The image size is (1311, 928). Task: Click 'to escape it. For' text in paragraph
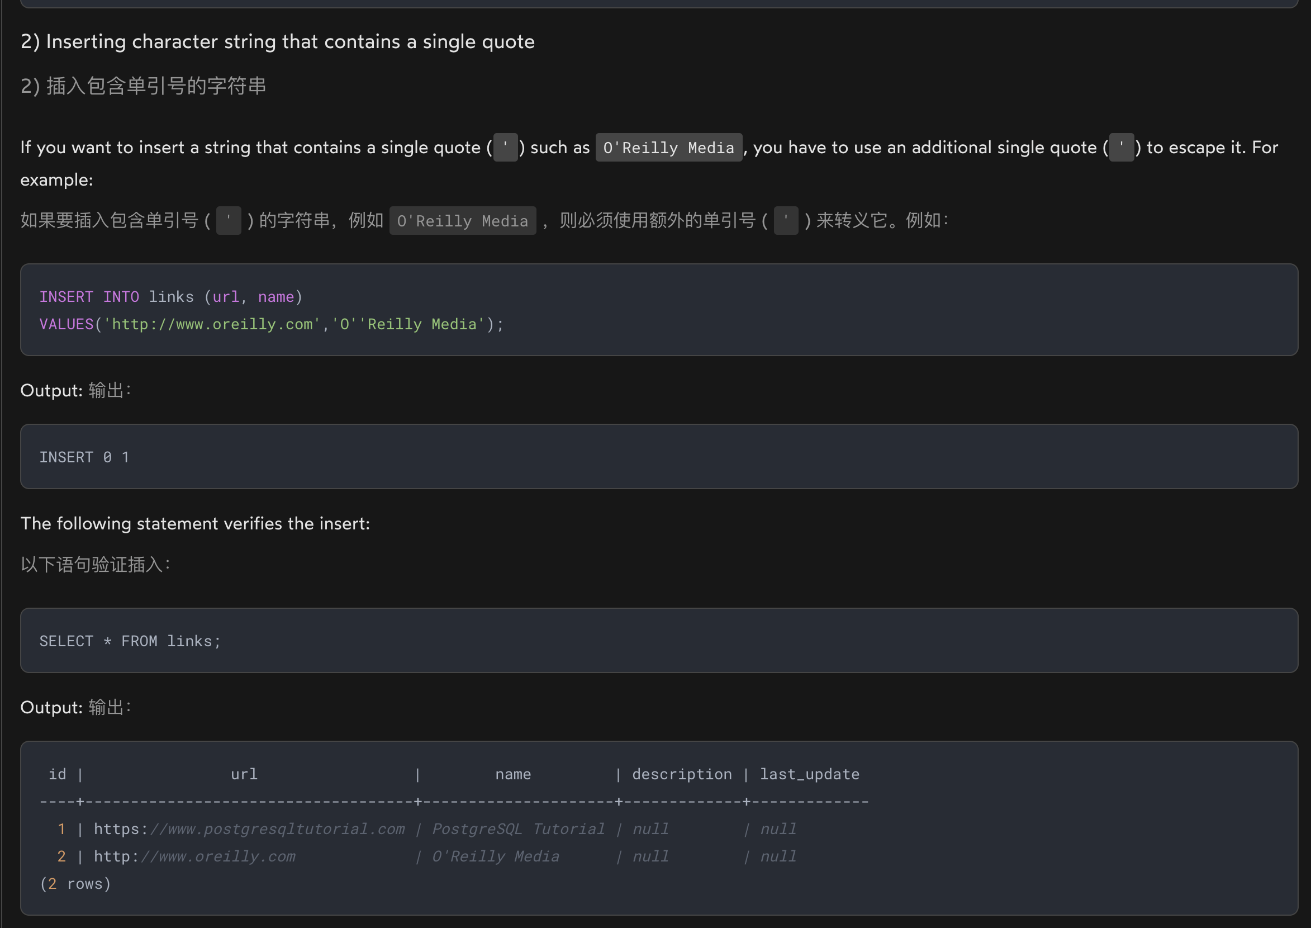click(x=1213, y=148)
